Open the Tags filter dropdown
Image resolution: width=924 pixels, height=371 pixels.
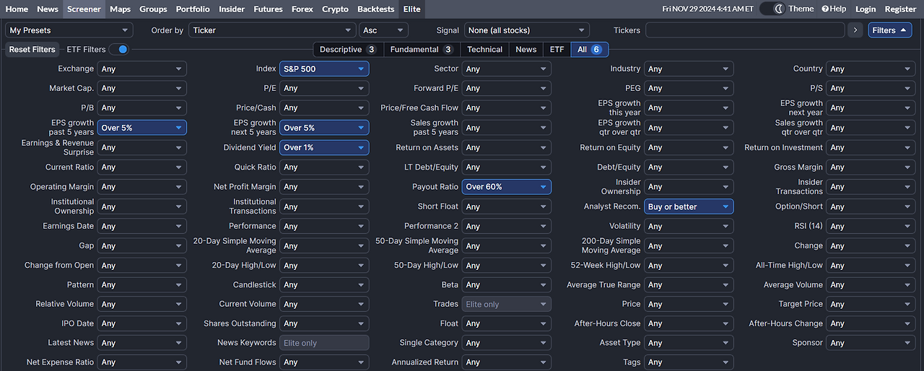[689, 362]
